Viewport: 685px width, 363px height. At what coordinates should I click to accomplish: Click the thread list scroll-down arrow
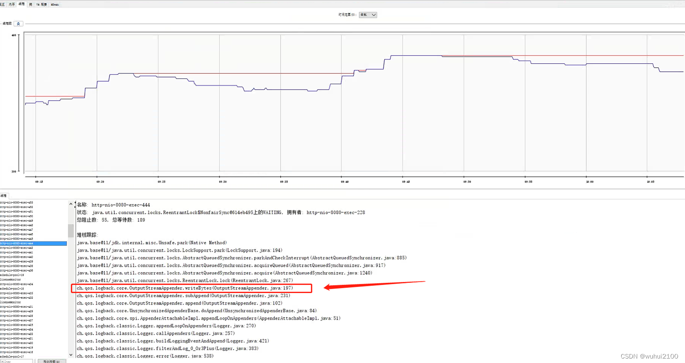coord(71,355)
